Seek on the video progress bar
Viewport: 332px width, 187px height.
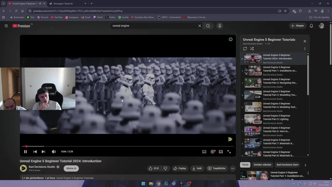(x=128, y=146)
